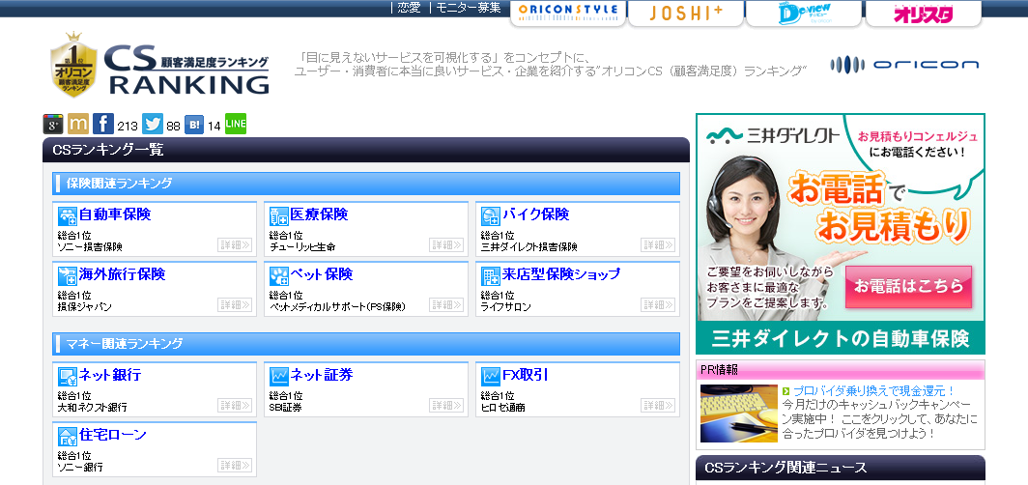Click 詳細 button for 住宅ローン
Screen dimensions: 1028x485
(x=235, y=466)
